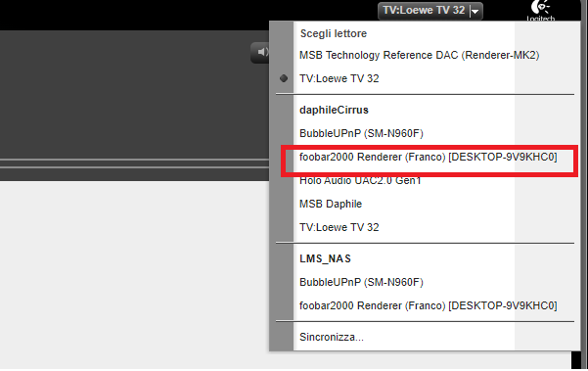Click the Scegli lettore heading
Screen dimensions: 588x371
(x=334, y=33)
